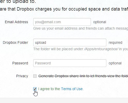This screenshot has width=128, height=103.
Task: Click the gray footer bar below form
Action: (x=64, y=100)
